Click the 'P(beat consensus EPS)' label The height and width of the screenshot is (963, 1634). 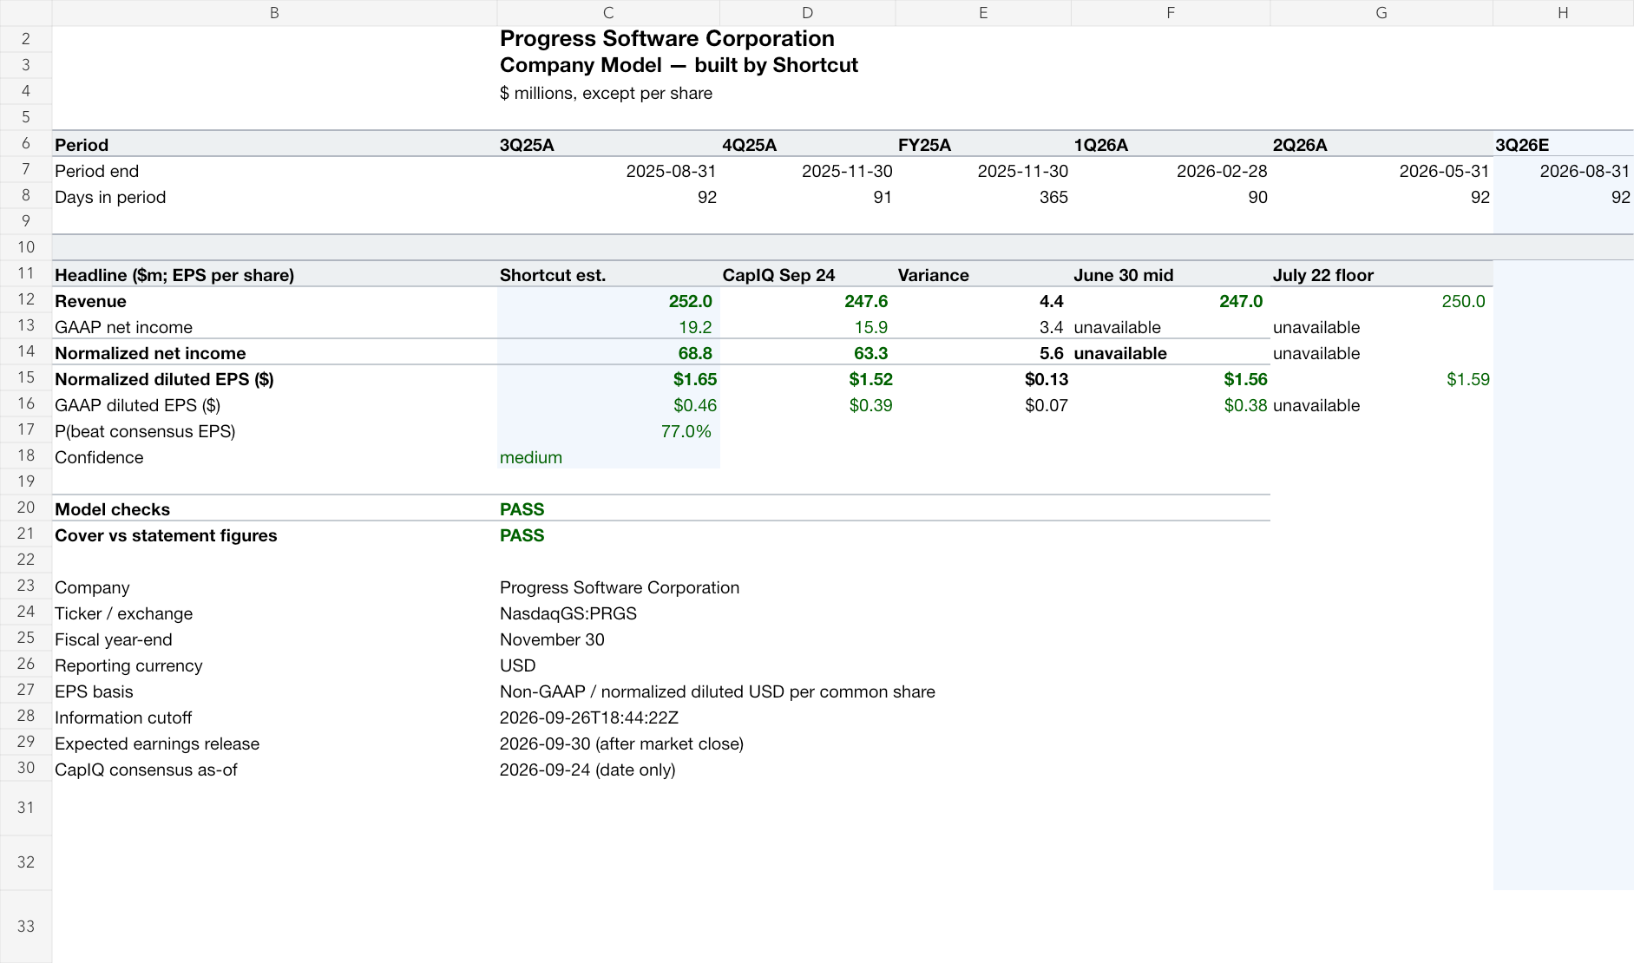click(145, 431)
